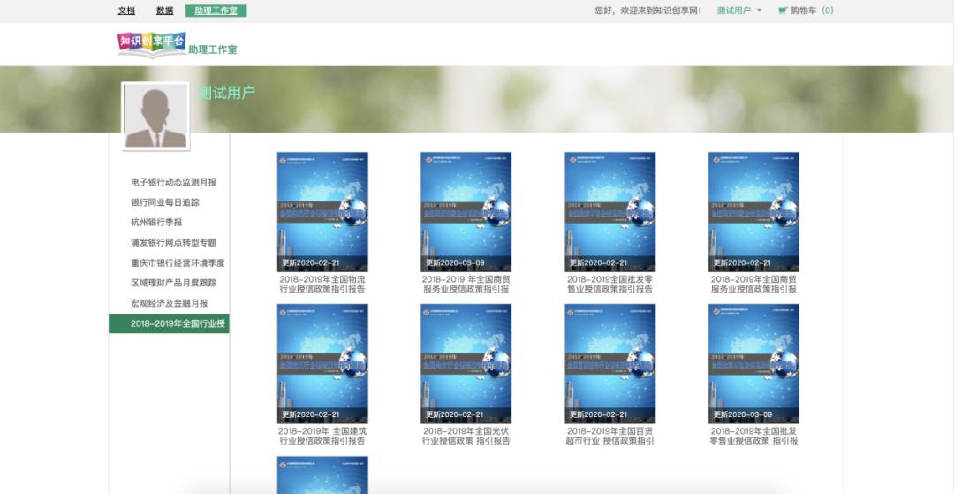
Task: Select 区域理财产品月度跟踪 in sidebar
Action: (173, 284)
